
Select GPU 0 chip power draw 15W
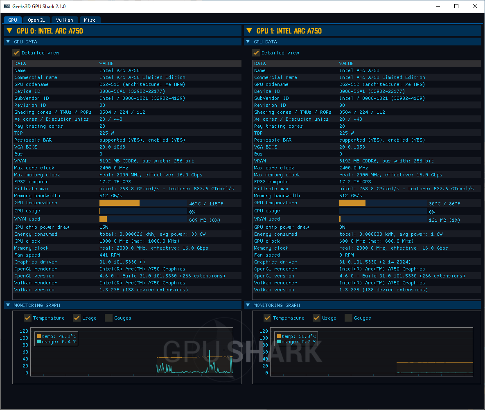click(104, 227)
